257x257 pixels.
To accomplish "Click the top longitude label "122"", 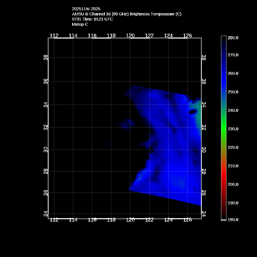I will (x=149, y=35).
